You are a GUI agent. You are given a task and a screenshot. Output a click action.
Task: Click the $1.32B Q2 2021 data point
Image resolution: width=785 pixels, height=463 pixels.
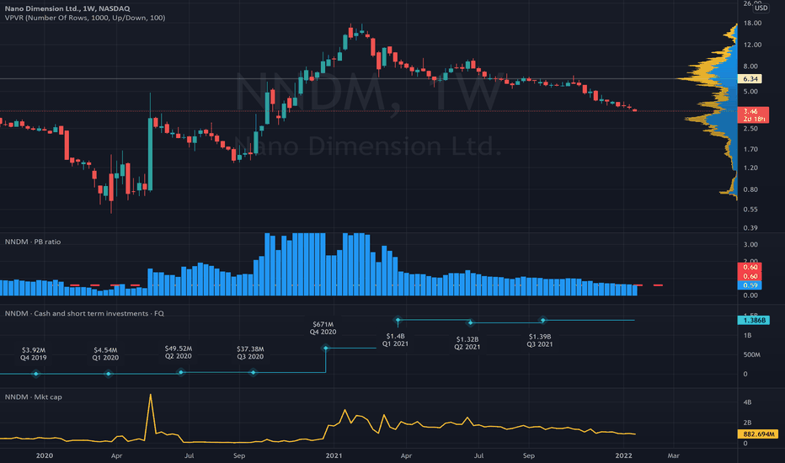pos(470,322)
